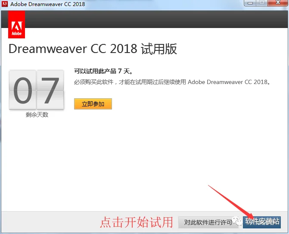Maximize the Dreamweaver trial window

coord(262,3)
